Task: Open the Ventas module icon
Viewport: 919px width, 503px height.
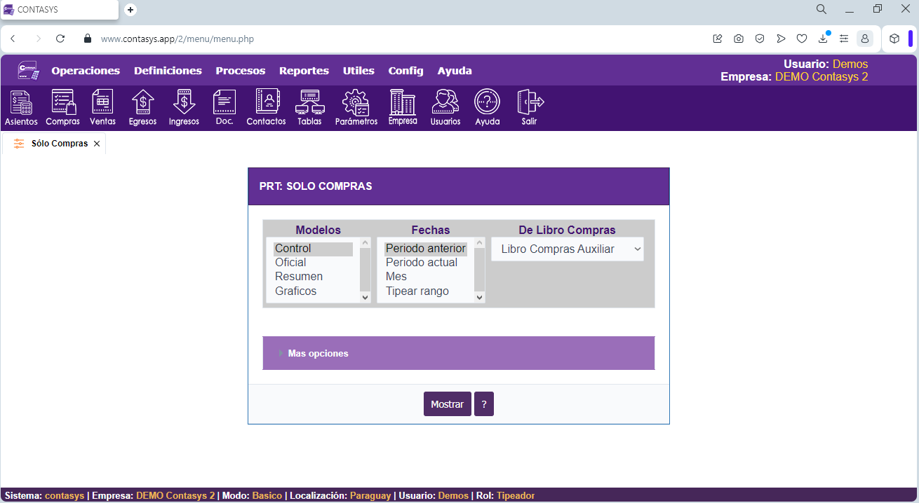Action: (102, 107)
